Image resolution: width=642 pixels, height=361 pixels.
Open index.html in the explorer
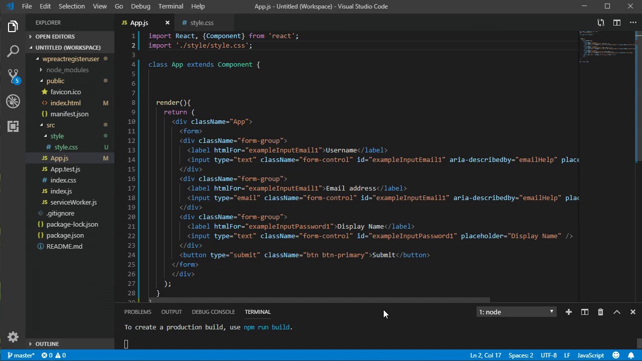65,103
